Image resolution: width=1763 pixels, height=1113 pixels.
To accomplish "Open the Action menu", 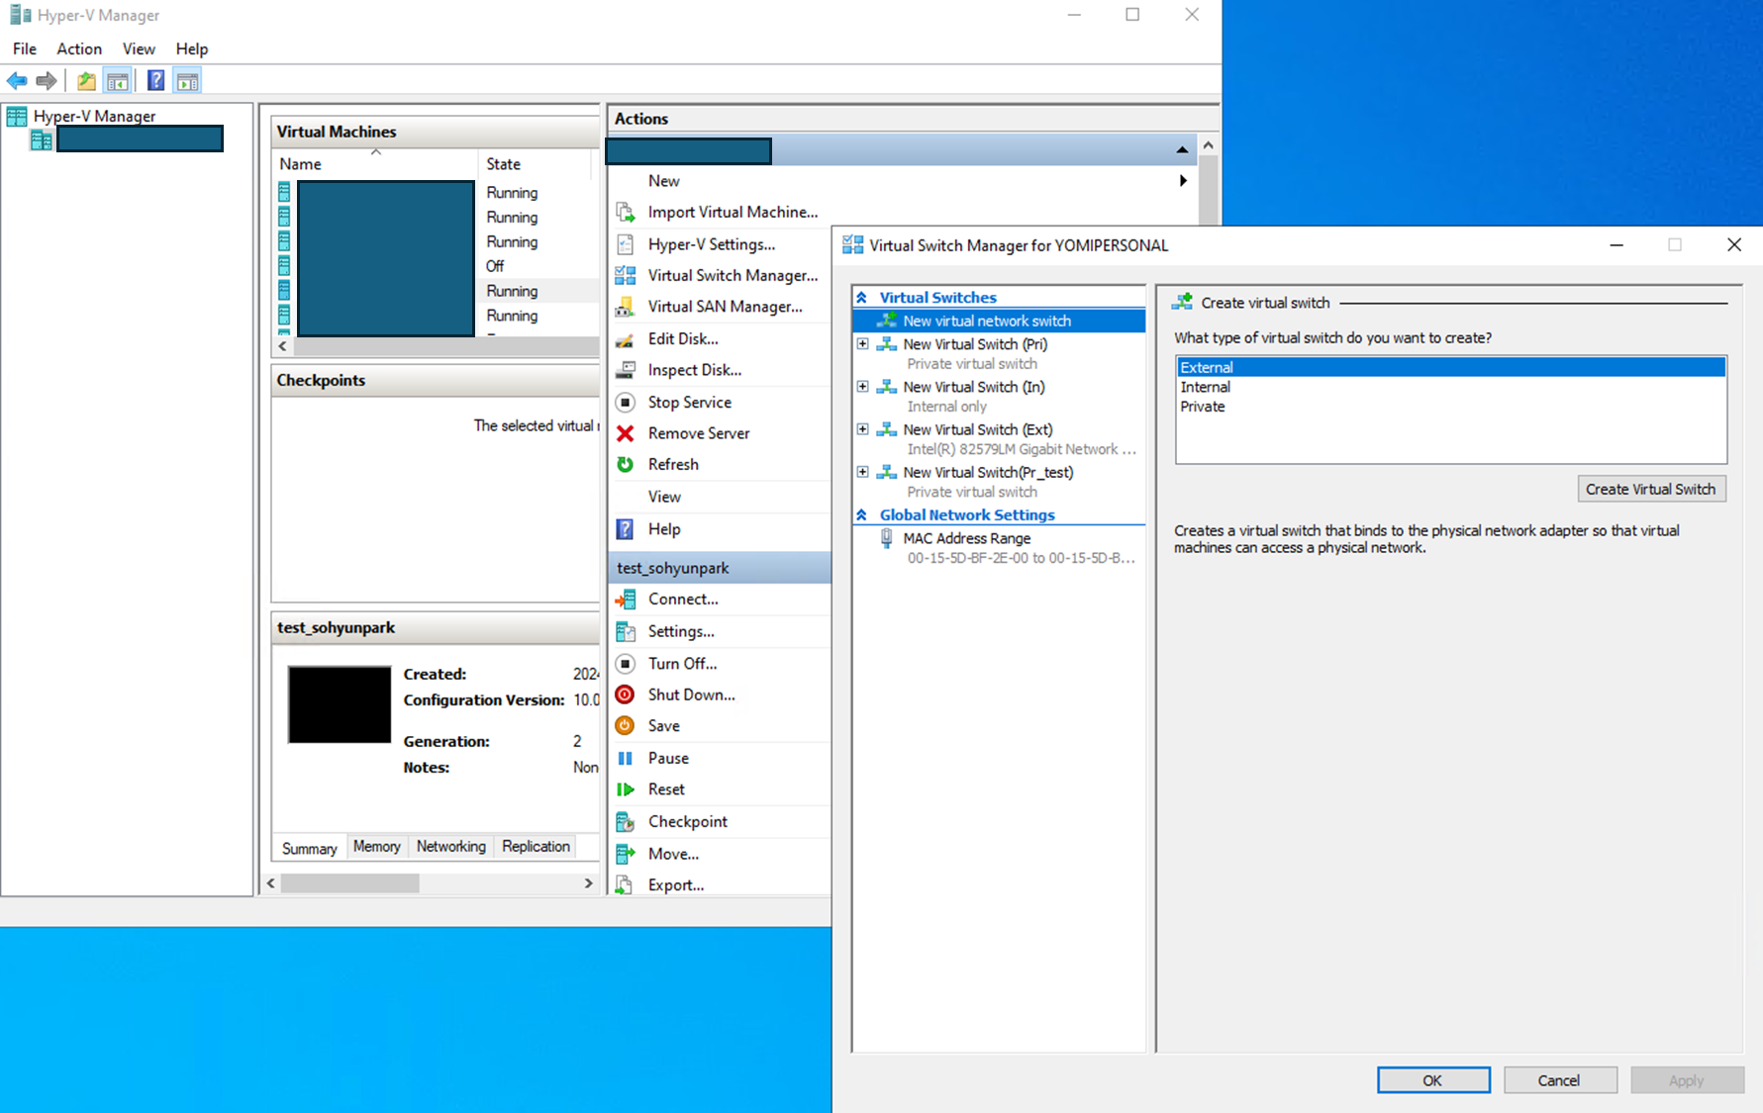I will click(79, 48).
